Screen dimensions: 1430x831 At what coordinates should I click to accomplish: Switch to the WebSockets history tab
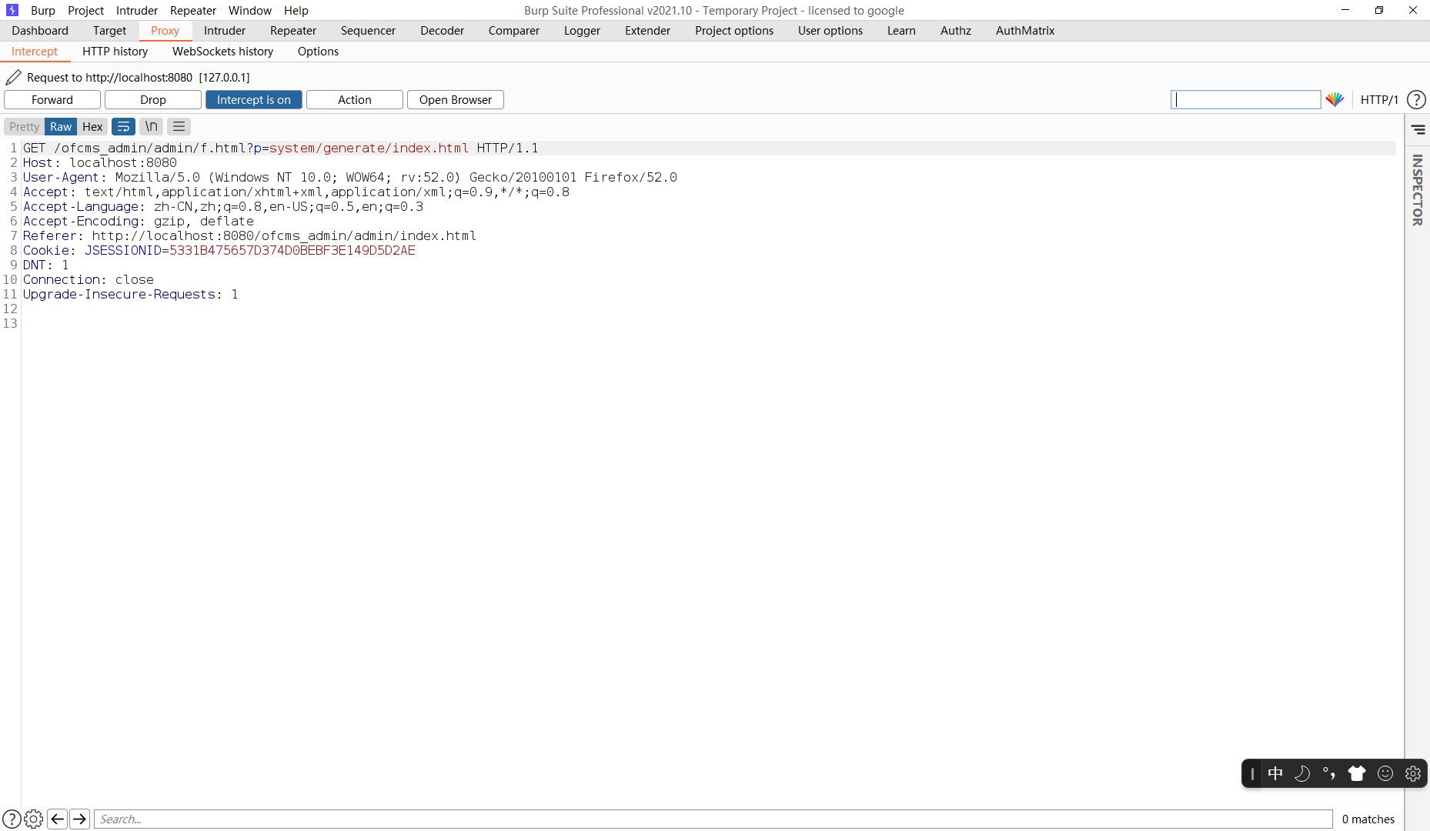coord(222,52)
